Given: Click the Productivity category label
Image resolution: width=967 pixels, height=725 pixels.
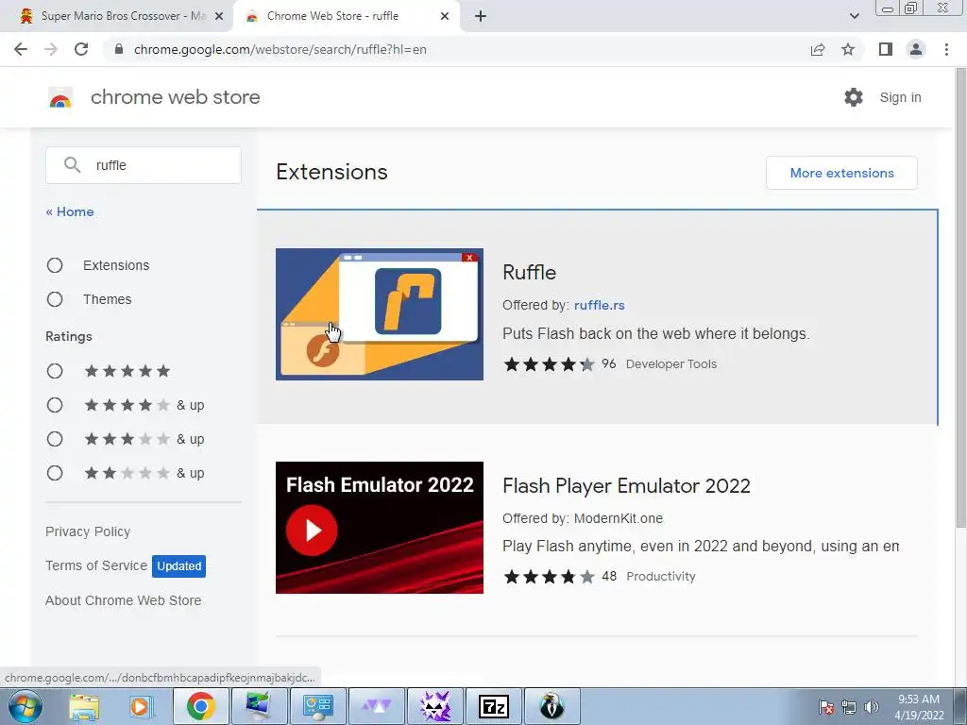Looking at the screenshot, I should (x=660, y=577).
